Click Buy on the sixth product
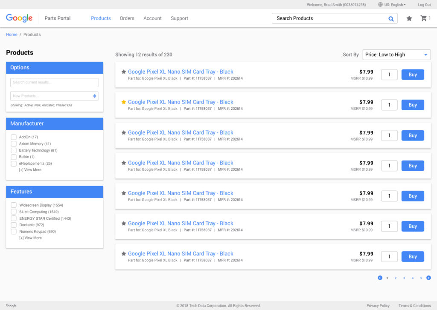 pos(413,226)
